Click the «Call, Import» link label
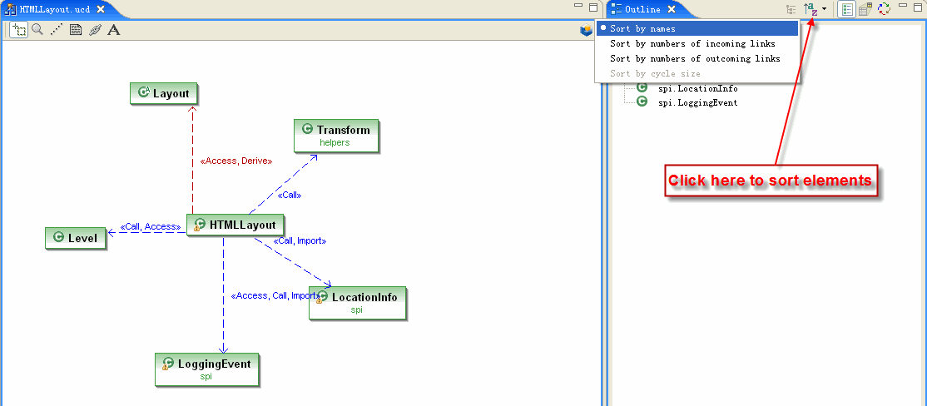Viewport: 927px width, 406px height. 300,241
